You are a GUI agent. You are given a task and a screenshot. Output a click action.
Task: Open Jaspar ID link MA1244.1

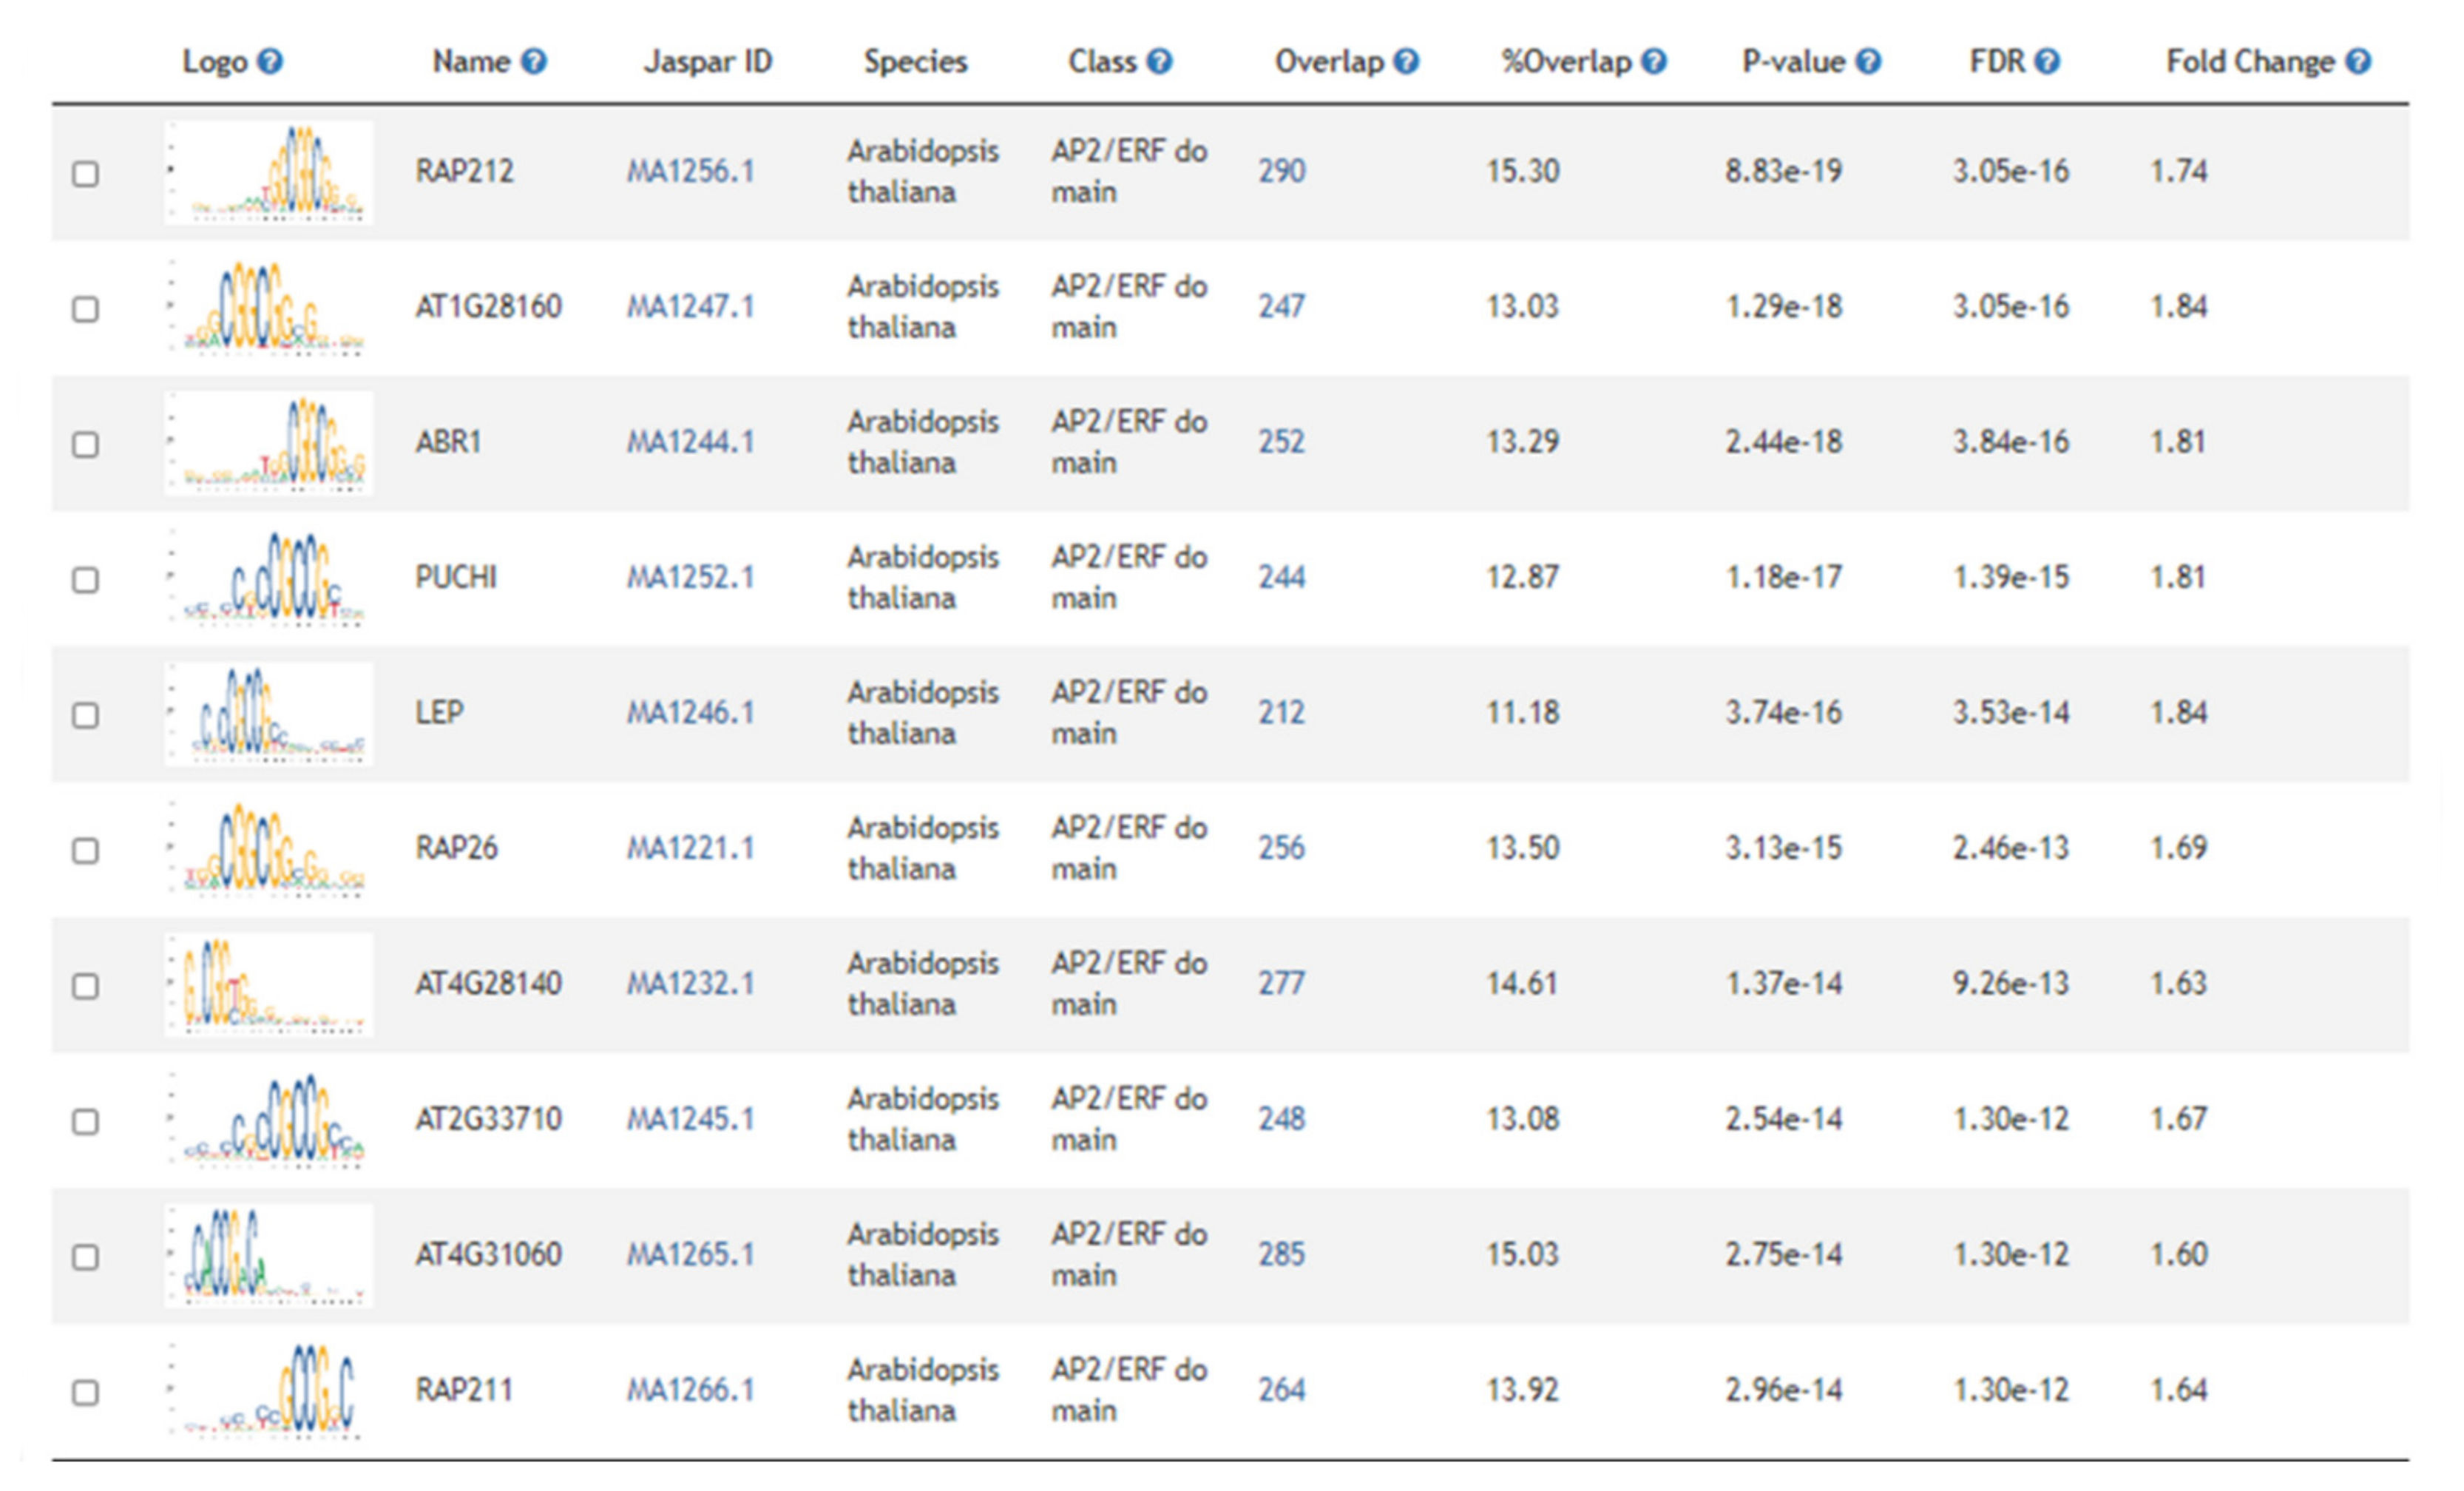tap(690, 442)
